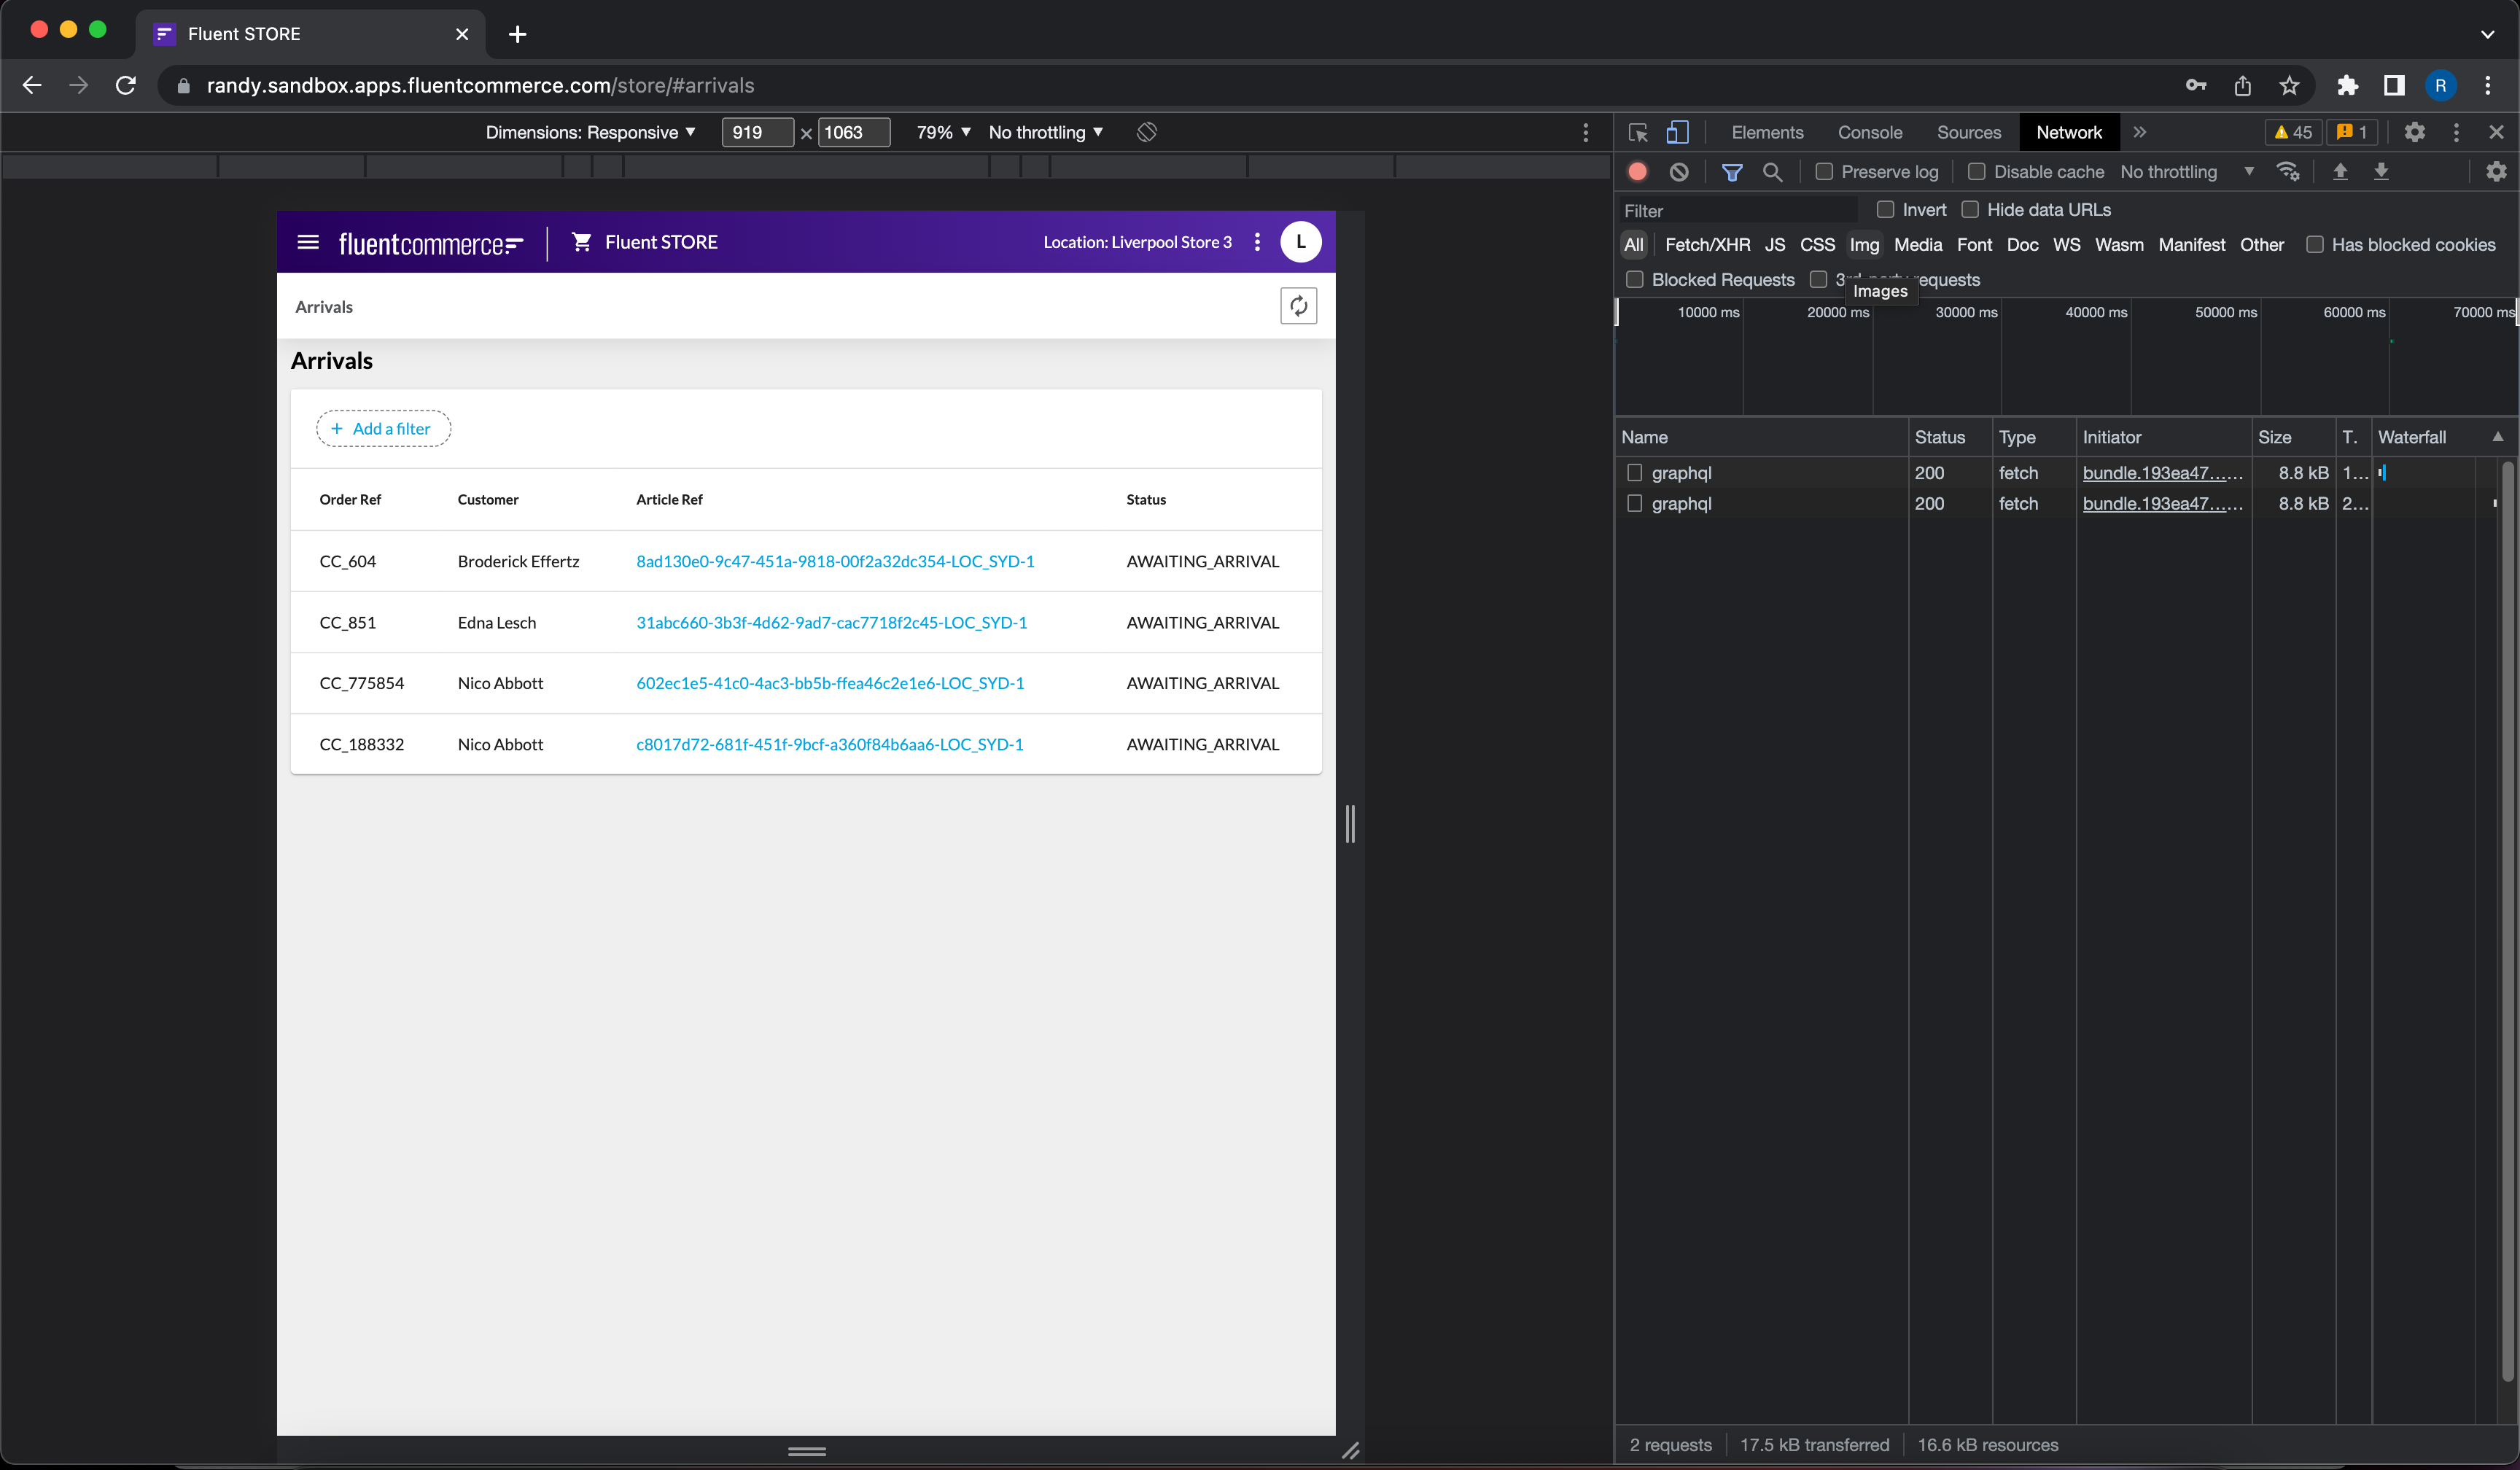Click the Arrivals refresh icon button
The width and height of the screenshot is (2520, 1470).
[1298, 306]
